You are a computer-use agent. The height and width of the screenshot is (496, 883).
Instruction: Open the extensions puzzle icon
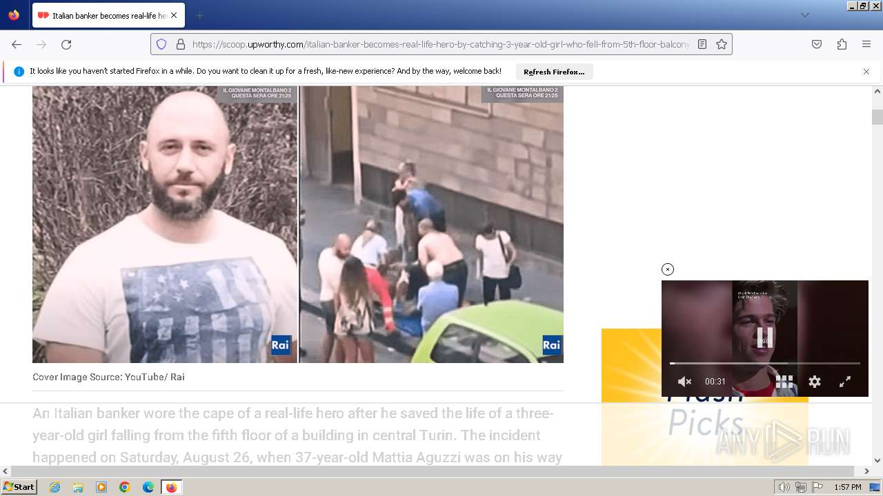click(842, 44)
